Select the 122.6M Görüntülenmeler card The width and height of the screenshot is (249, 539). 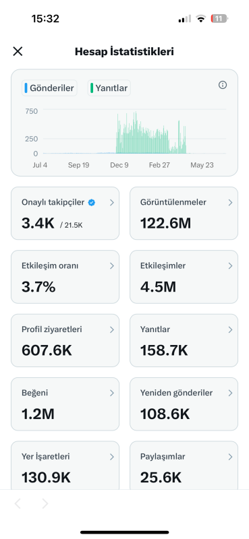tap(184, 213)
